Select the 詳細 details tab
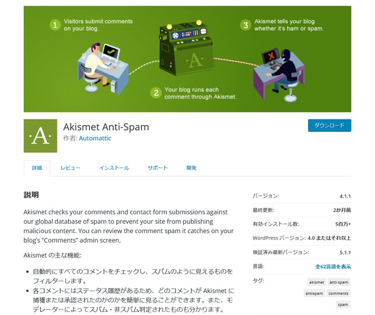375x315 pixels. 37,168
